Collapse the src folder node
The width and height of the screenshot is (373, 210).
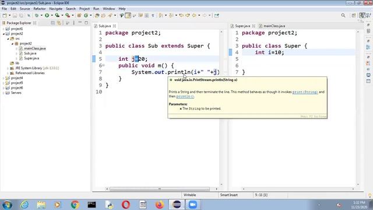(x=8, y=39)
